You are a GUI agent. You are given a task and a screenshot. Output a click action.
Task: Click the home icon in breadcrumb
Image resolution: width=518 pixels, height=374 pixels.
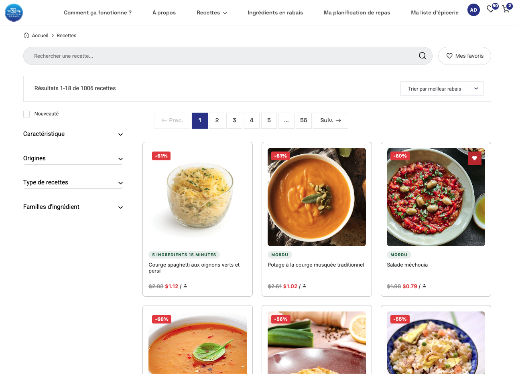26,35
